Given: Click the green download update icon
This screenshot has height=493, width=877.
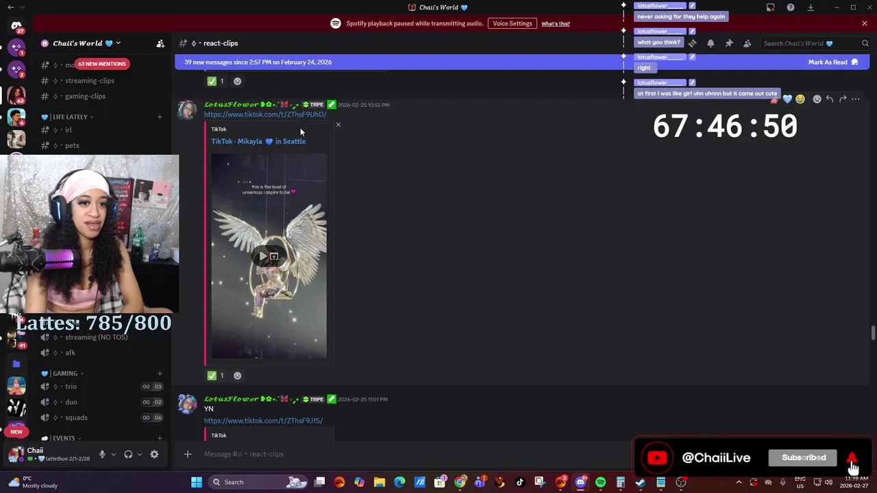Looking at the screenshot, I should [x=811, y=8].
